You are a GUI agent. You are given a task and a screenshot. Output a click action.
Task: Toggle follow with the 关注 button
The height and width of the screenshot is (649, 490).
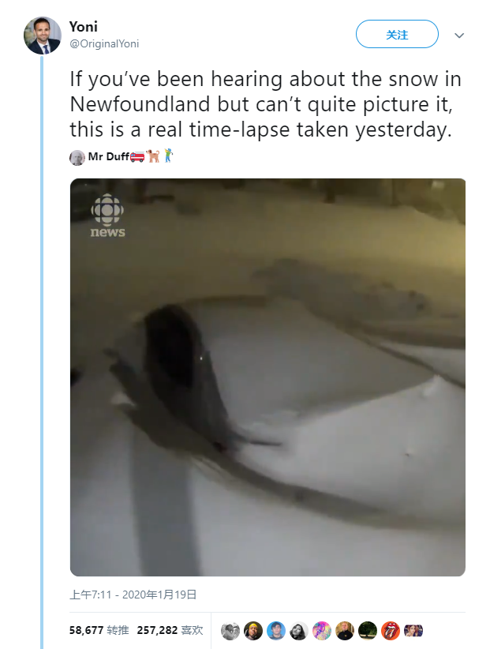pos(397,35)
